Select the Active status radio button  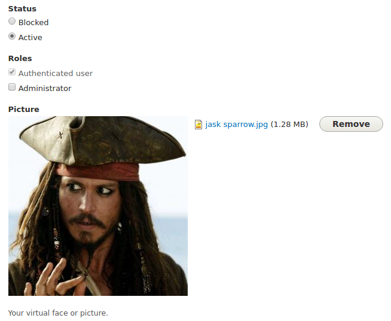pos(12,36)
